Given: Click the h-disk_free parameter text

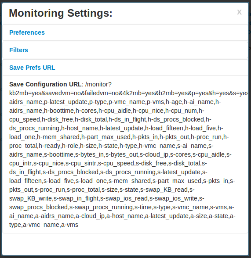Looking at the screenshot, I should 57,119.
